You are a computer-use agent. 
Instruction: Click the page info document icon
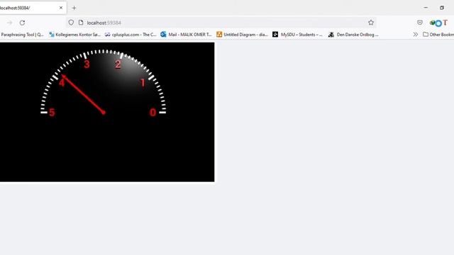click(x=81, y=23)
